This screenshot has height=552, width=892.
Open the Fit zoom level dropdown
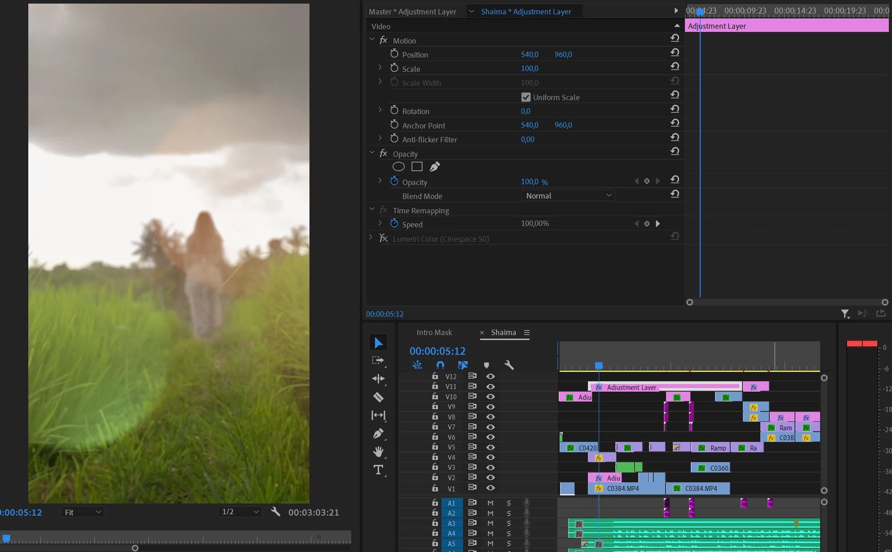[x=83, y=512]
